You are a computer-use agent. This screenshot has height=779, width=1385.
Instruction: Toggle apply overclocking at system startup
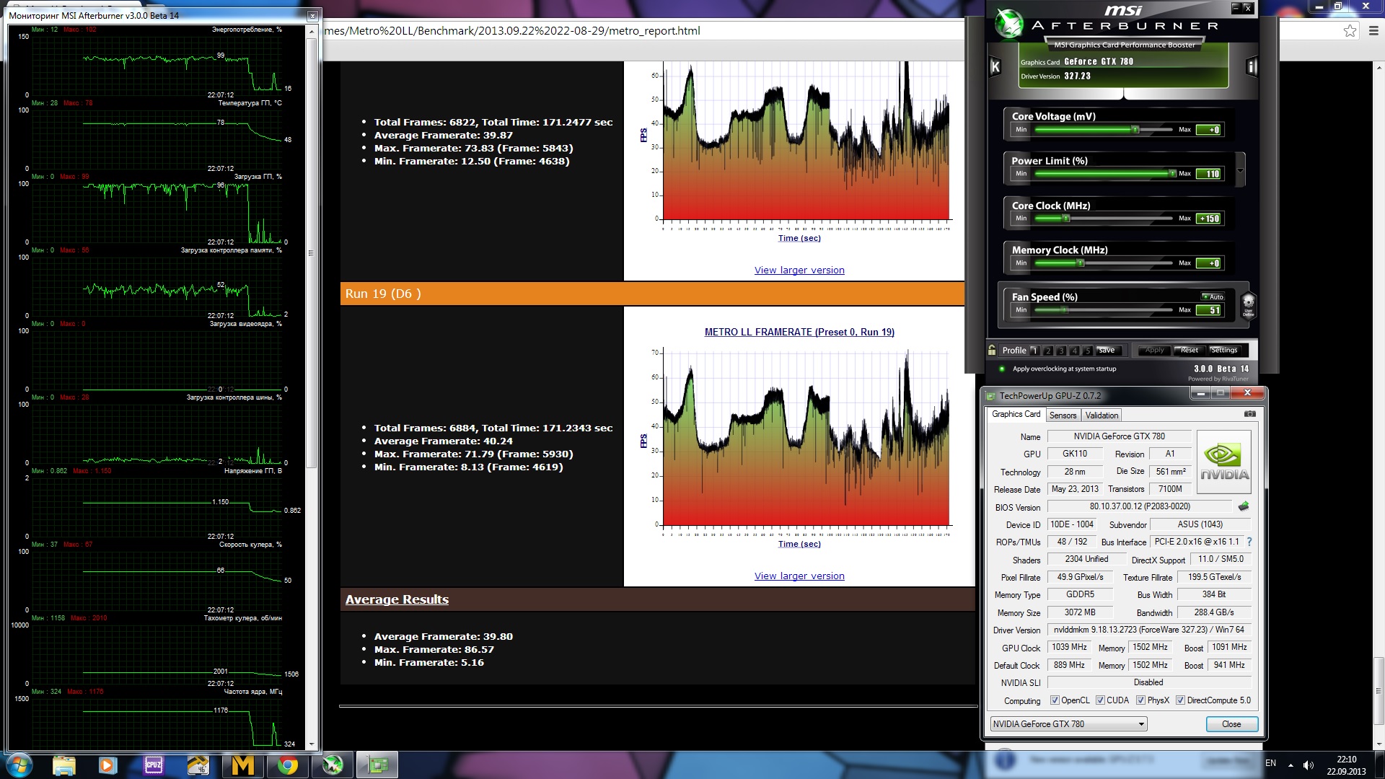click(x=1002, y=369)
